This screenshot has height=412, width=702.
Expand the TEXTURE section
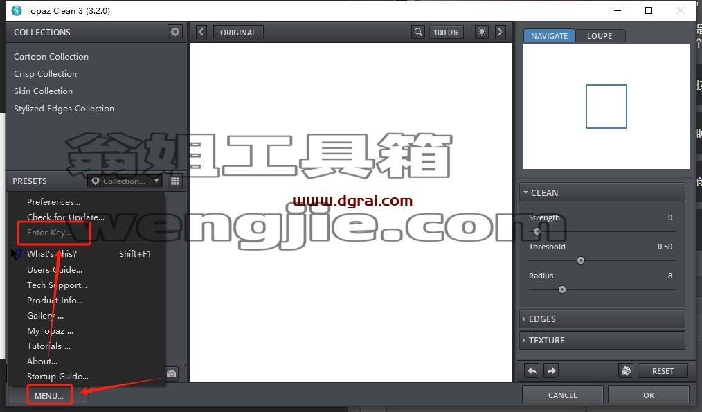tap(602, 341)
